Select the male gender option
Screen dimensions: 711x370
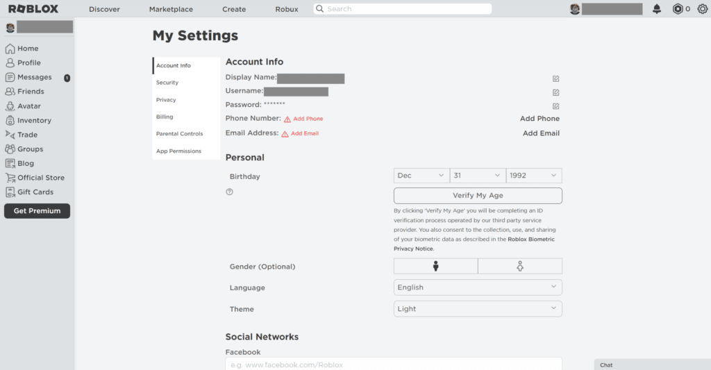436,266
